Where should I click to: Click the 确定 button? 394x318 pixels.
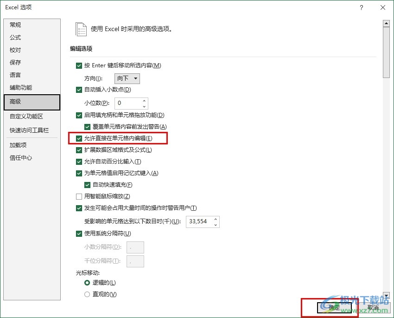pos(334,307)
